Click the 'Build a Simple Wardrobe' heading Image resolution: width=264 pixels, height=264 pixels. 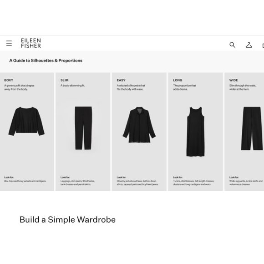67,219
